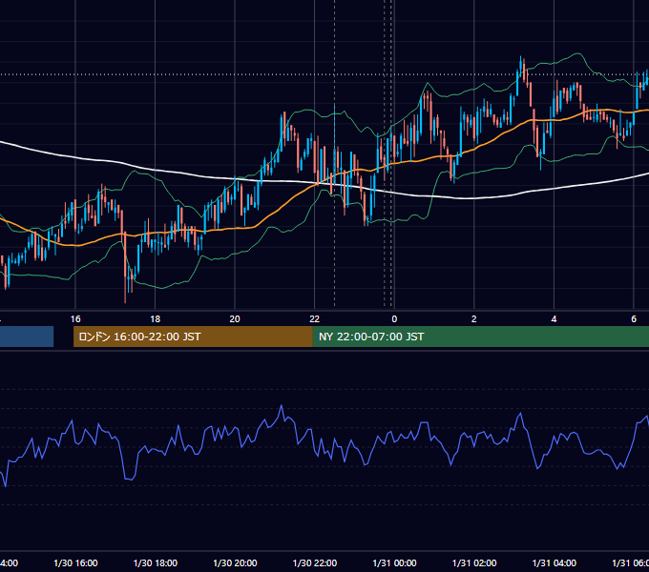Click the upper axis label 2
This screenshot has width=649, height=572.
coord(474,319)
